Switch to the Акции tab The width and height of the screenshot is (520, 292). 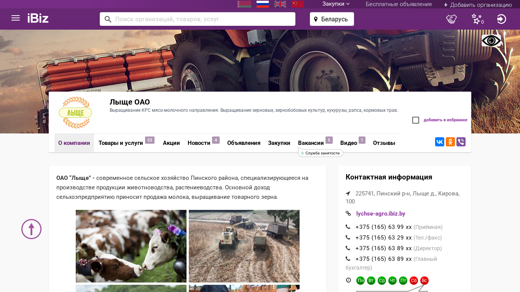171,143
